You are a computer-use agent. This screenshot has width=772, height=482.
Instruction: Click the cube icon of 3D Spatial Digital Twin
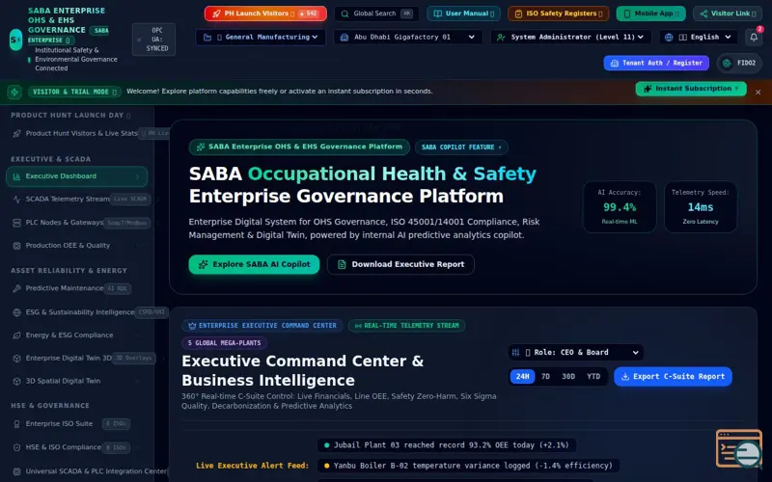click(x=16, y=381)
